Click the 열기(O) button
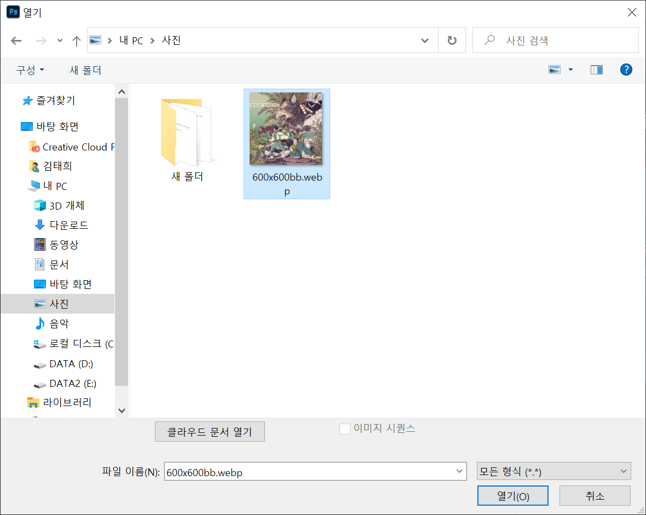Screen dimensions: 646x515 coord(513,496)
